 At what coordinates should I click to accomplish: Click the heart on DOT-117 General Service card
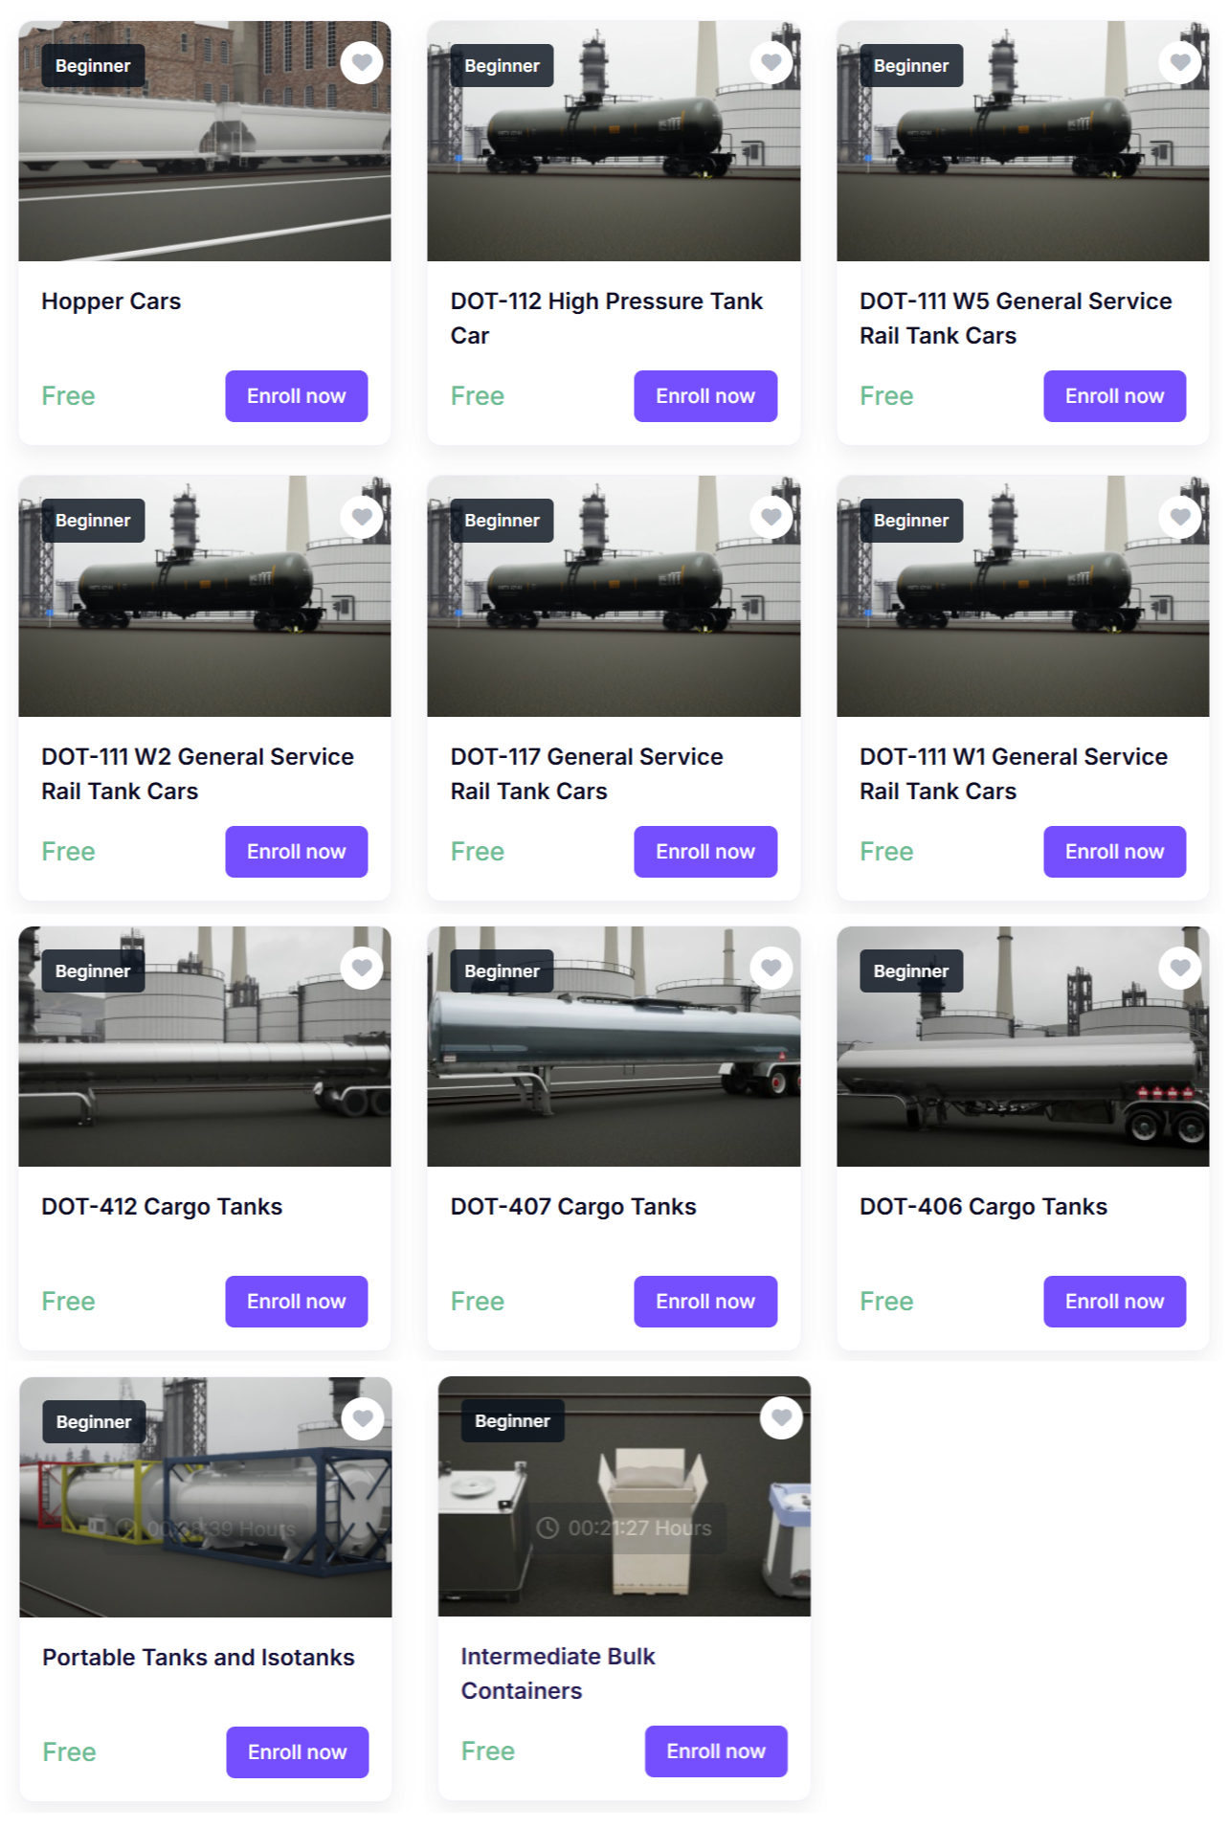(x=771, y=518)
